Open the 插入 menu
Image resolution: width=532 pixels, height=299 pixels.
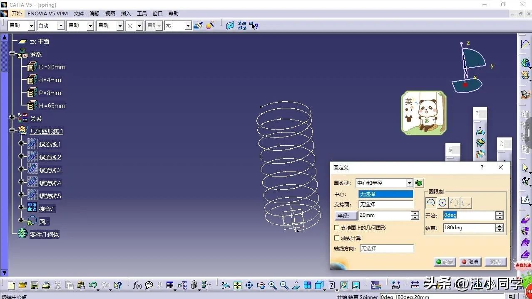(x=126, y=14)
